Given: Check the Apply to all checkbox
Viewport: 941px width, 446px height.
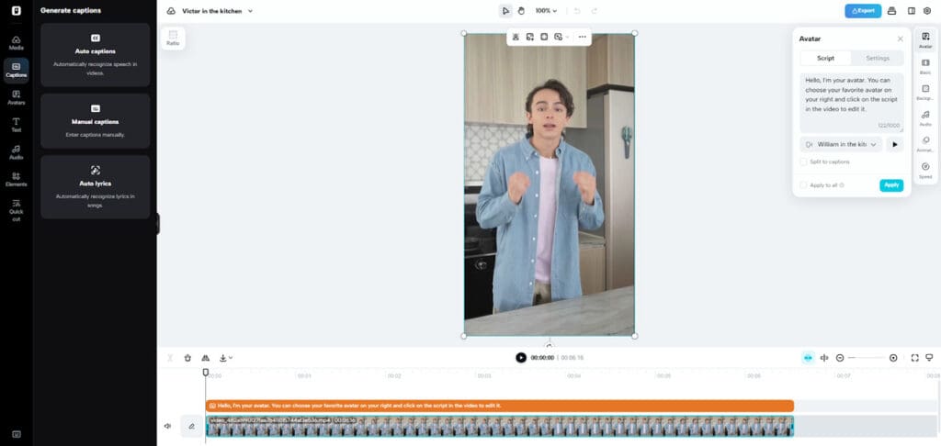Looking at the screenshot, I should 803,185.
